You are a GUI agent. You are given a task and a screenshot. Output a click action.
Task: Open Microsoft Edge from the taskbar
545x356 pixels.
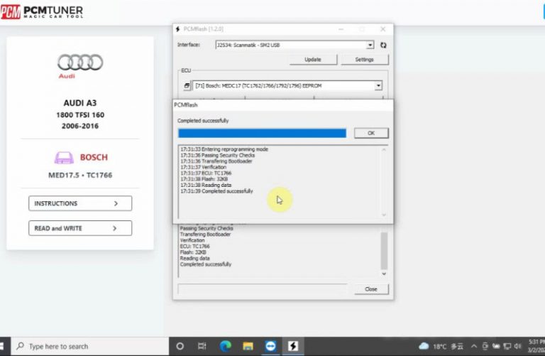(x=226, y=346)
